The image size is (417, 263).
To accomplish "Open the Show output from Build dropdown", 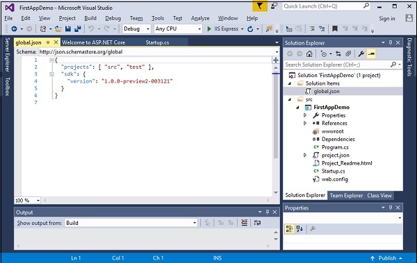I will point(131,223).
